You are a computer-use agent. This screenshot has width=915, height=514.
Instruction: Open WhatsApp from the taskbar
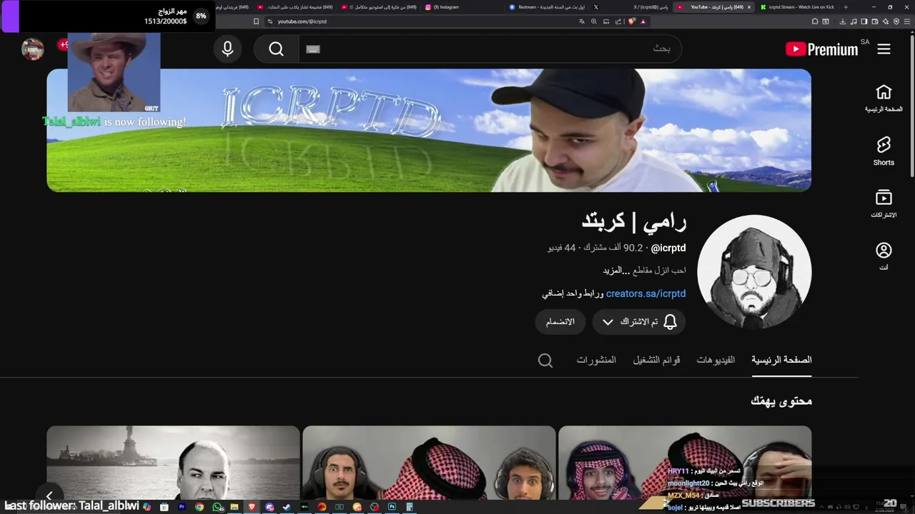[217, 507]
